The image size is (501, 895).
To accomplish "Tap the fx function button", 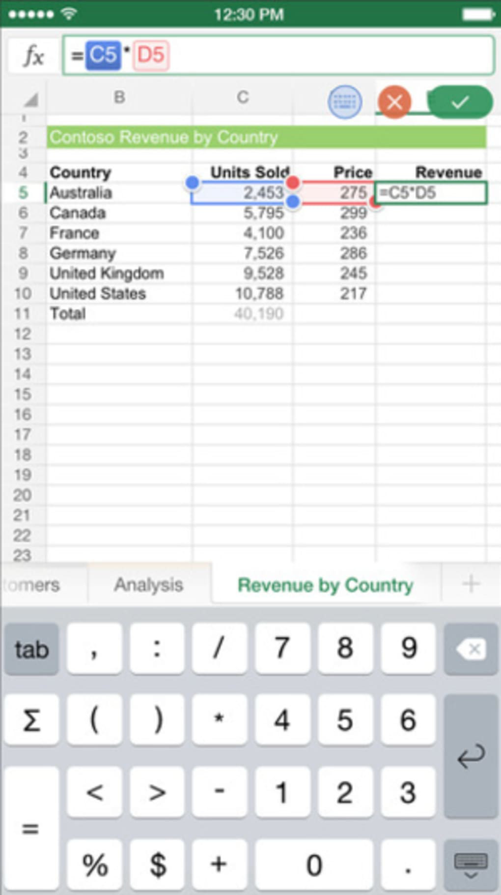I will click(x=33, y=55).
